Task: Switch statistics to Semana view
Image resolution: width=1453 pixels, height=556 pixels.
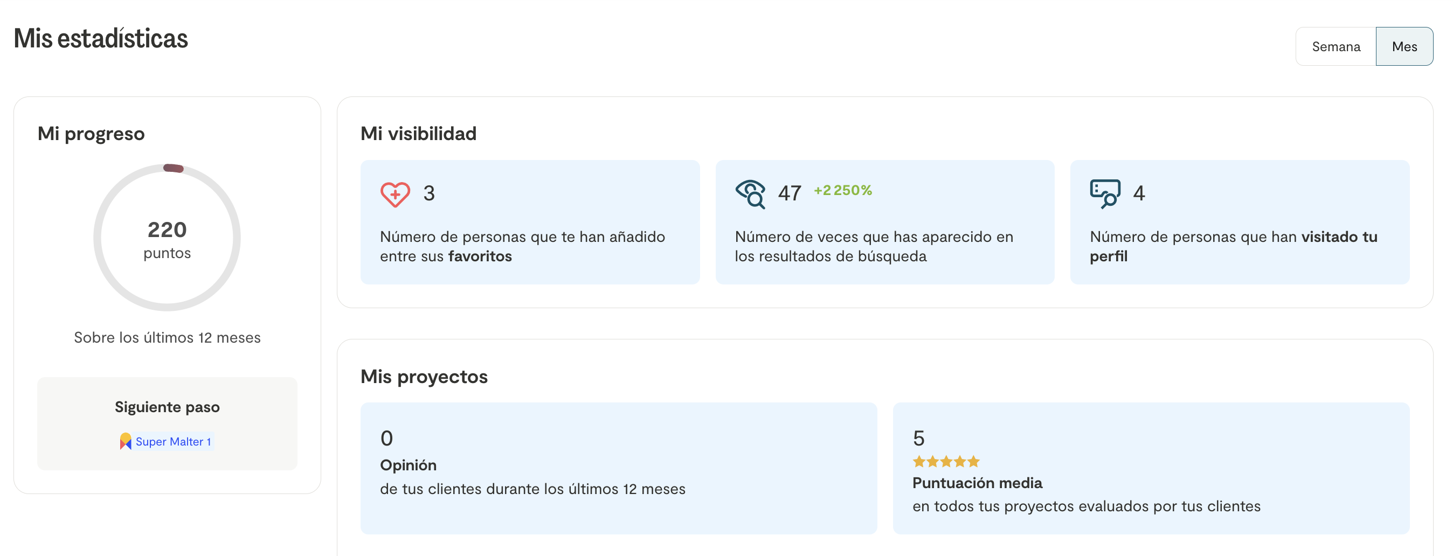Action: [x=1335, y=47]
